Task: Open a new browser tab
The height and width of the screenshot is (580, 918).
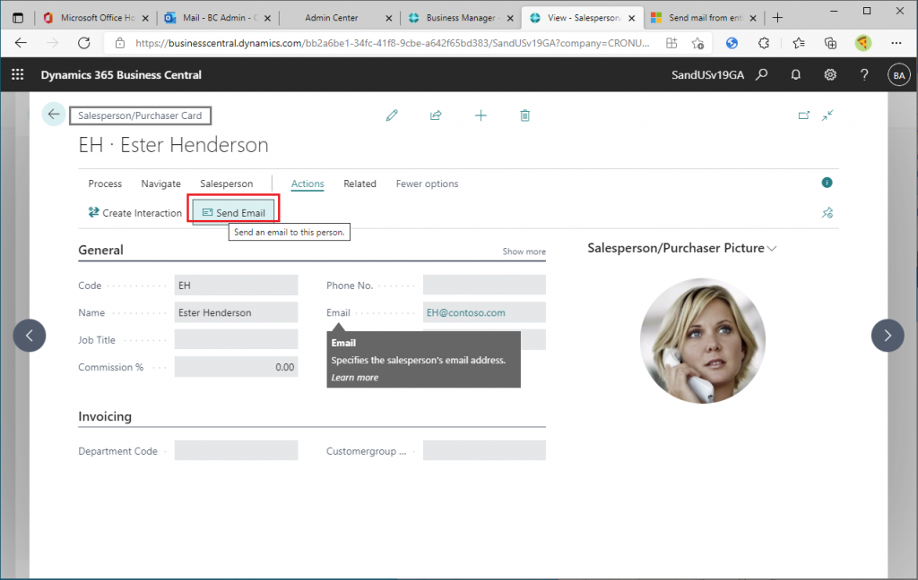Action: 777,18
